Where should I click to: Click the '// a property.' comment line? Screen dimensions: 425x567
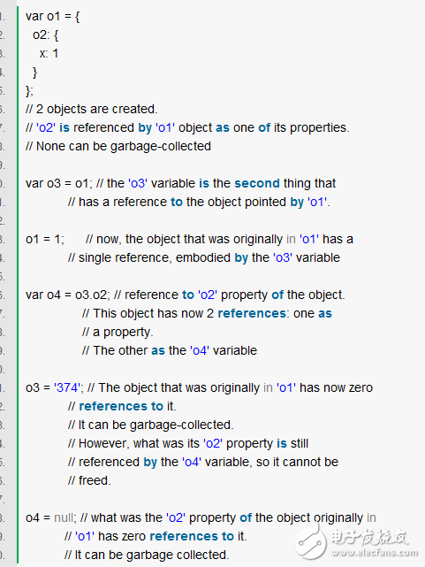point(118,332)
